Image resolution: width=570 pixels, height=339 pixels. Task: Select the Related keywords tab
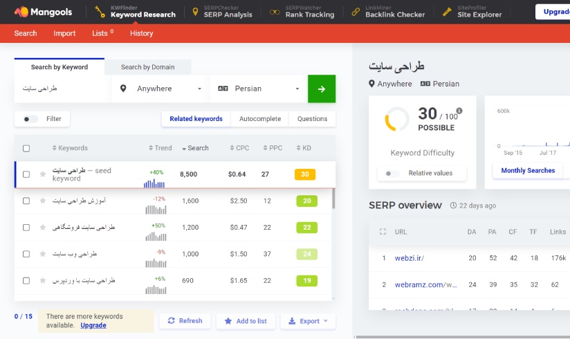point(196,119)
